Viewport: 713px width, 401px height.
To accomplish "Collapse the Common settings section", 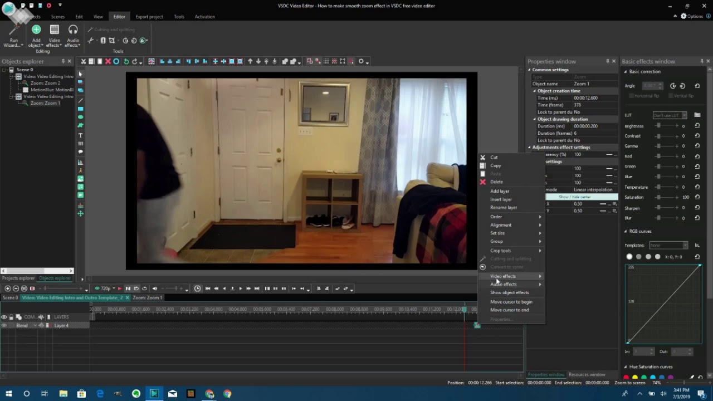I will [530, 70].
